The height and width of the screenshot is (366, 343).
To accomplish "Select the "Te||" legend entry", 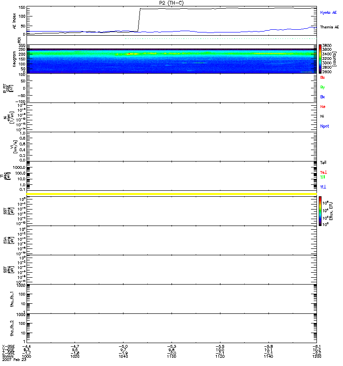I will [x=323, y=162].
